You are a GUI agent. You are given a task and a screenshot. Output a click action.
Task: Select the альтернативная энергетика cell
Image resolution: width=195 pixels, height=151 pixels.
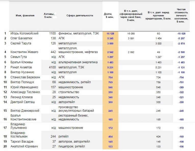78,62
